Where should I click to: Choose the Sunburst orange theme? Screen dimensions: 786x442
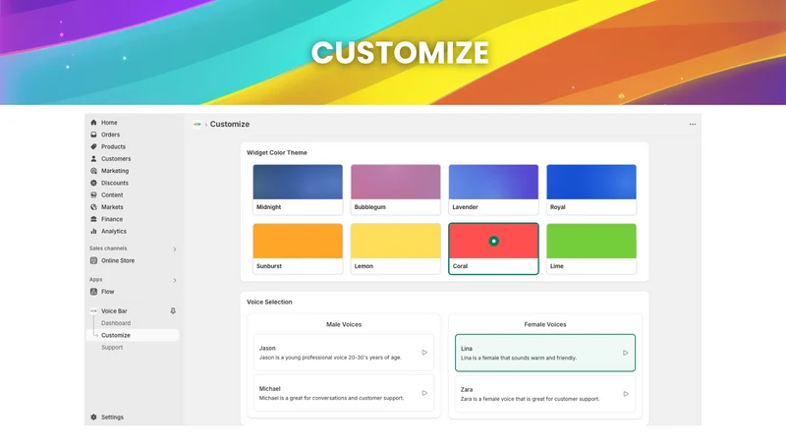click(x=298, y=249)
